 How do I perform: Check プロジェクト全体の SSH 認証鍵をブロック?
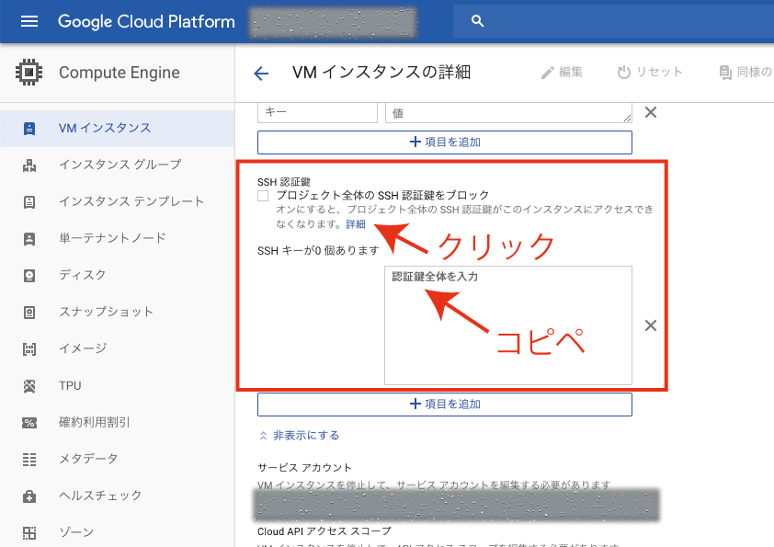[x=263, y=196]
